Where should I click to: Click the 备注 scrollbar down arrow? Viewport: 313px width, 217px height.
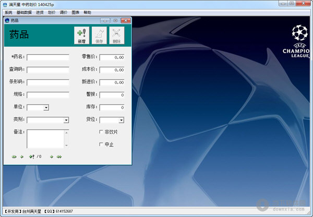[66, 146]
